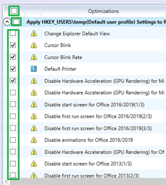Click the blue info icon beside Default Printer

(34, 69)
